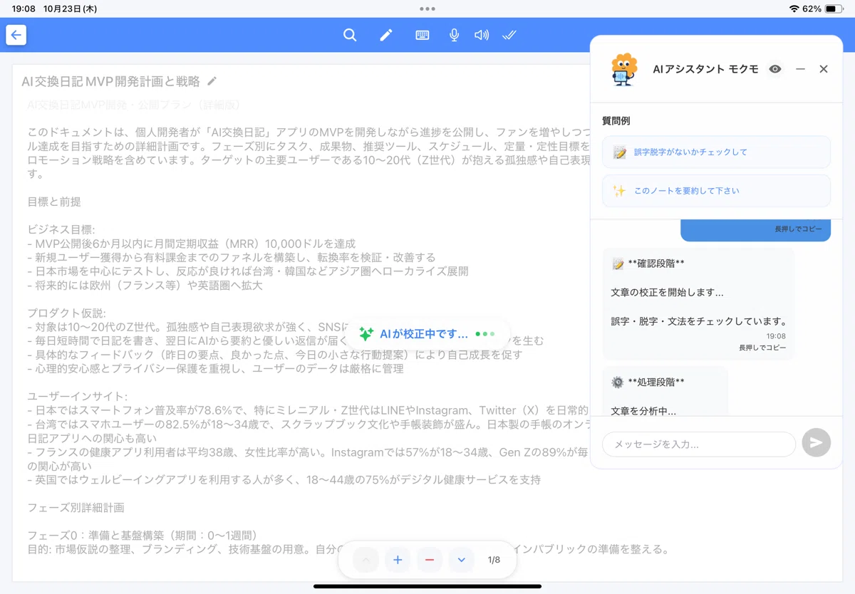Tap the 'ビジネス目標:' line
855x594 pixels.
coord(61,229)
